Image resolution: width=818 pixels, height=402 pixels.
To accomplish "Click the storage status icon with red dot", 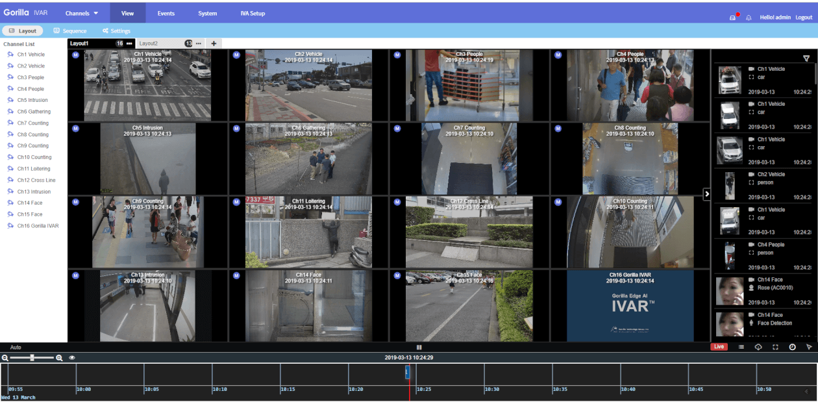I will tap(734, 17).
